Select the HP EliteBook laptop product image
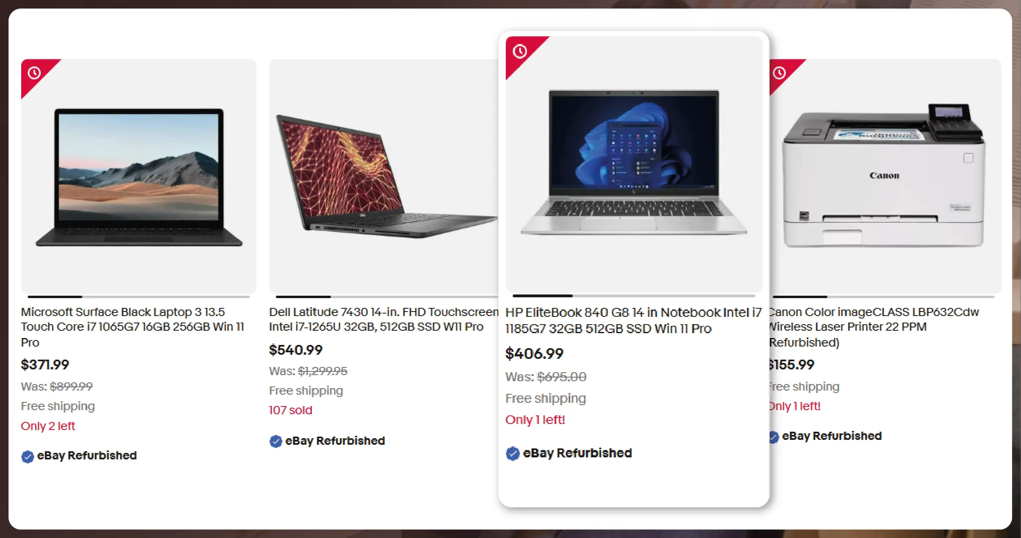Screen dimensions: 1021x538 pyautogui.click(x=634, y=163)
